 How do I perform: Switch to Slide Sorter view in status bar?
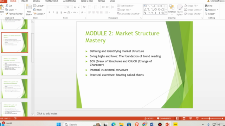tap(184, 118)
